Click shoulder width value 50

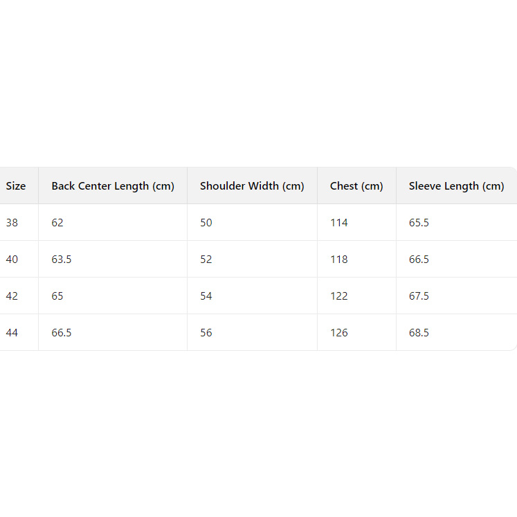pos(206,222)
